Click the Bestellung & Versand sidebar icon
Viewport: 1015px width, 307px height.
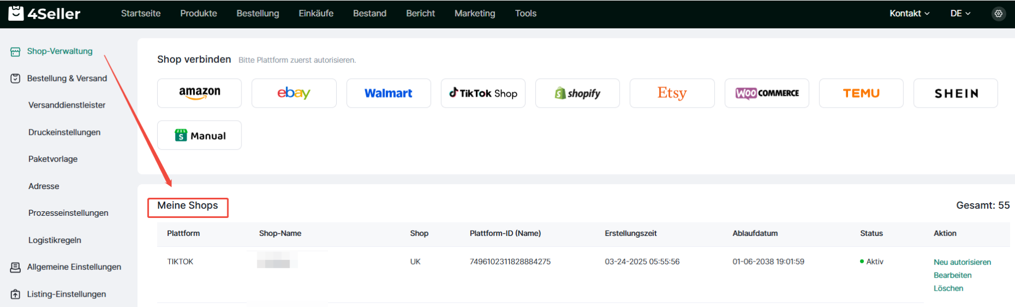15,79
